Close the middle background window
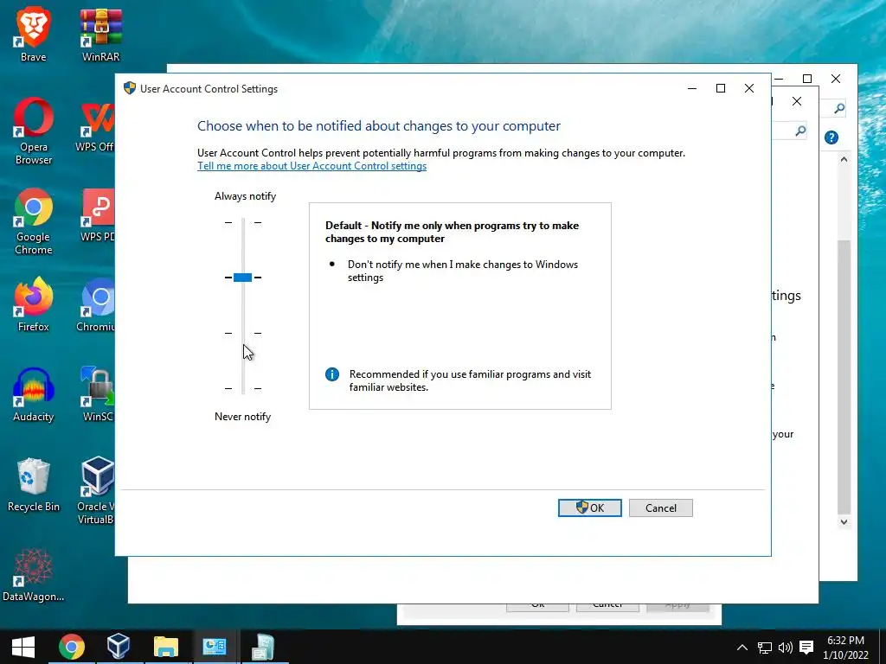886x664 pixels. click(x=797, y=101)
